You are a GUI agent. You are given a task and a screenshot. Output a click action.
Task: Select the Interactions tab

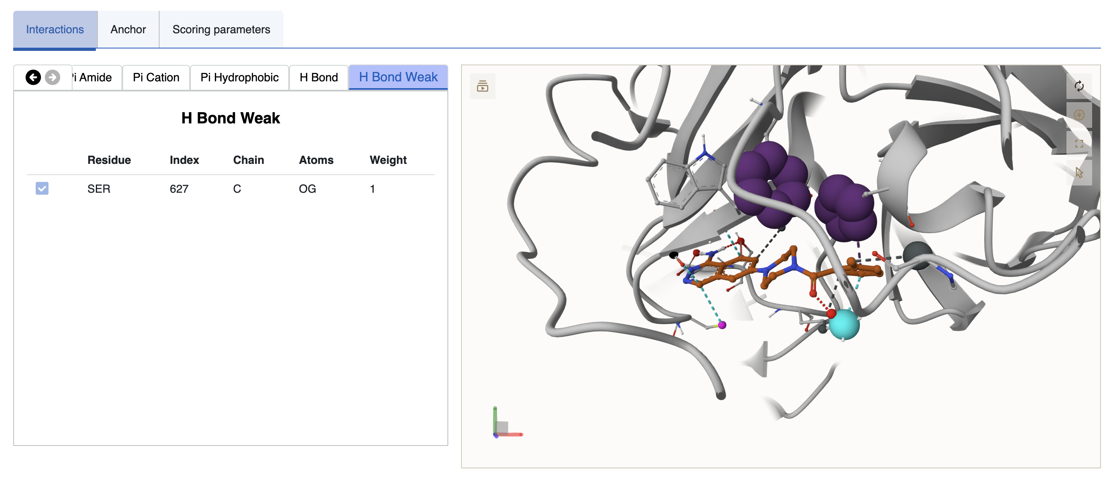[55, 30]
